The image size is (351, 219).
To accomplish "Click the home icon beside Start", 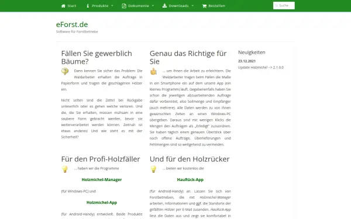I will (63, 6).
